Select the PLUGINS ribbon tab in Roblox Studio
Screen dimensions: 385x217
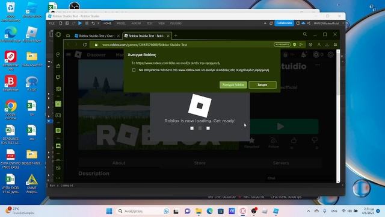click(x=176, y=24)
